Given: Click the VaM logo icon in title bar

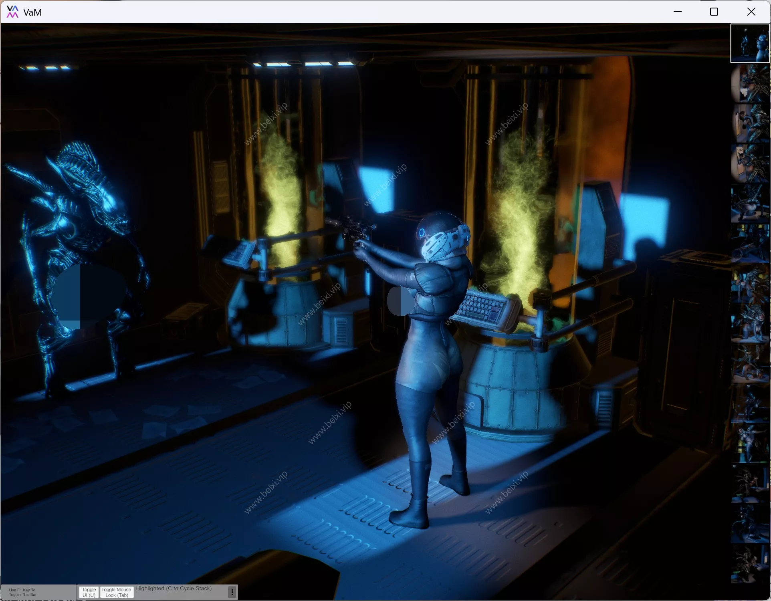Looking at the screenshot, I should (12, 12).
